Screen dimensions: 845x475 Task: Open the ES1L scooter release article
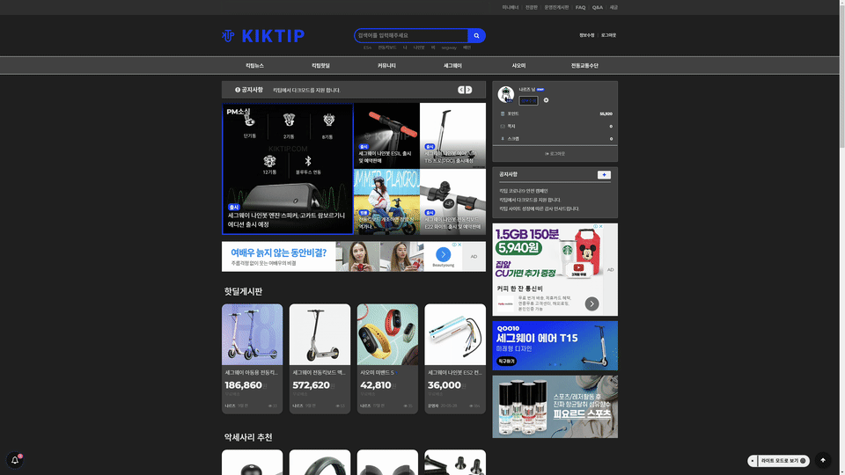(x=386, y=135)
